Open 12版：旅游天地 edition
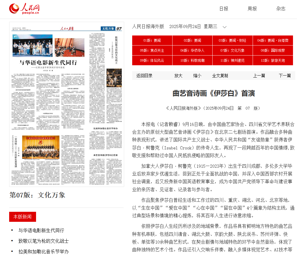The width and height of the screenshot is (297, 255). pyautogui.click(x=273, y=60)
